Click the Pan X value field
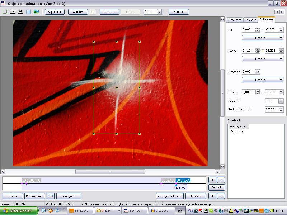The width and height of the screenshot is (287, 215). [x=248, y=30]
